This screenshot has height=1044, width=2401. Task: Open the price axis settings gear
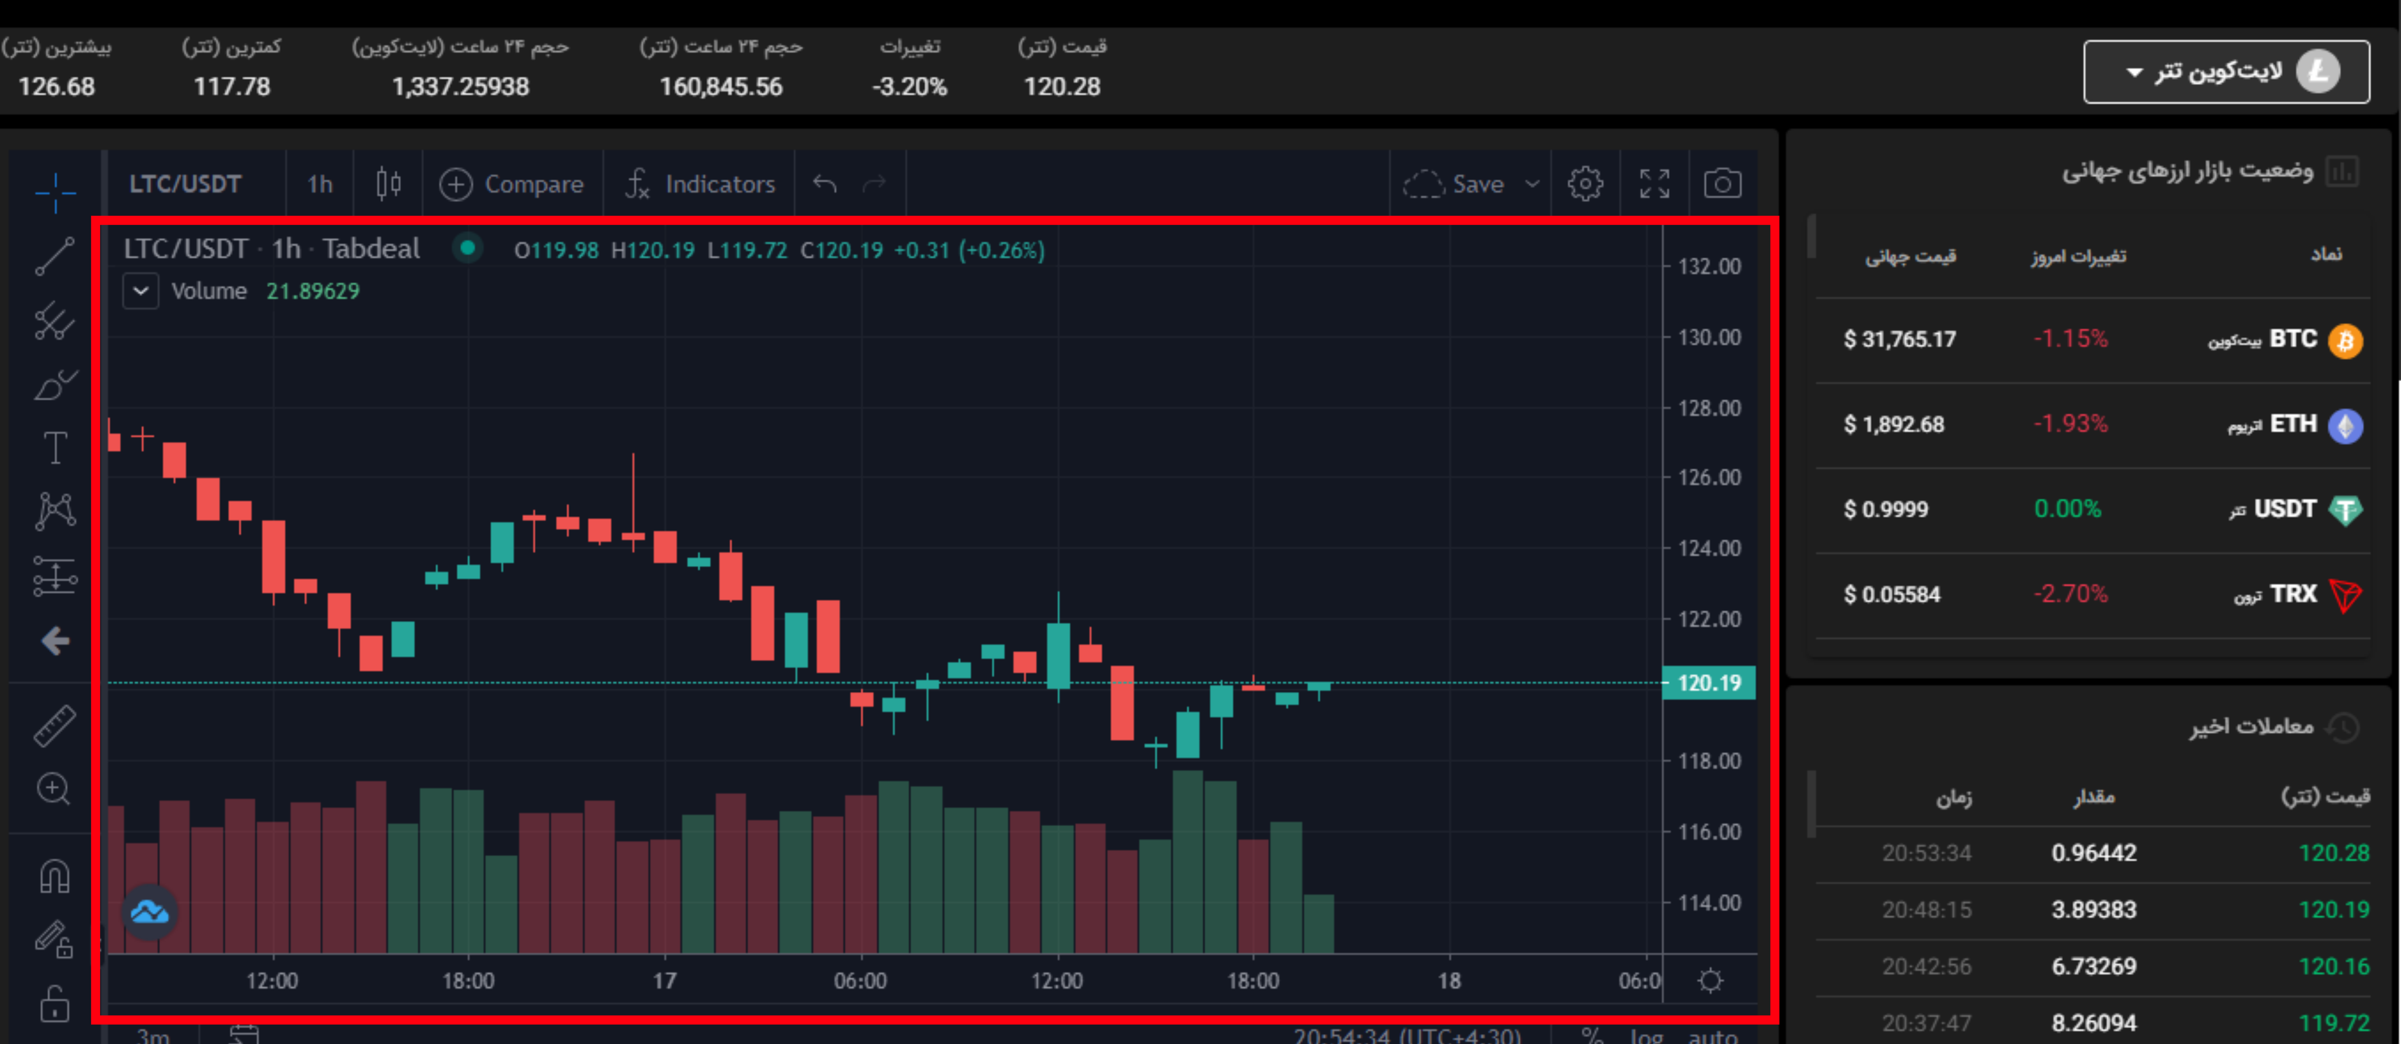(x=1710, y=980)
